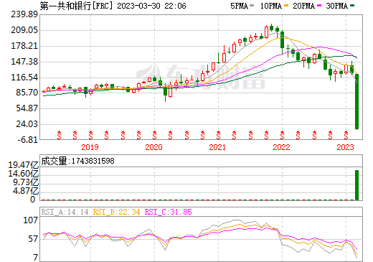Click the red S marker directly above 2019

tap(90, 135)
